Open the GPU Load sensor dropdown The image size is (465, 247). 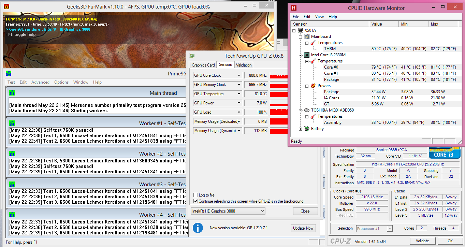pyautogui.click(x=239, y=112)
